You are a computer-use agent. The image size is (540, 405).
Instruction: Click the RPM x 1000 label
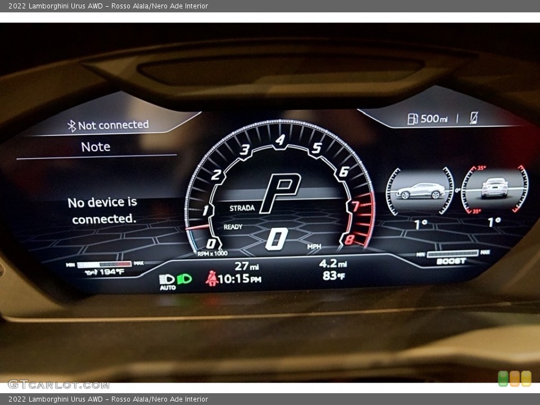(x=213, y=254)
